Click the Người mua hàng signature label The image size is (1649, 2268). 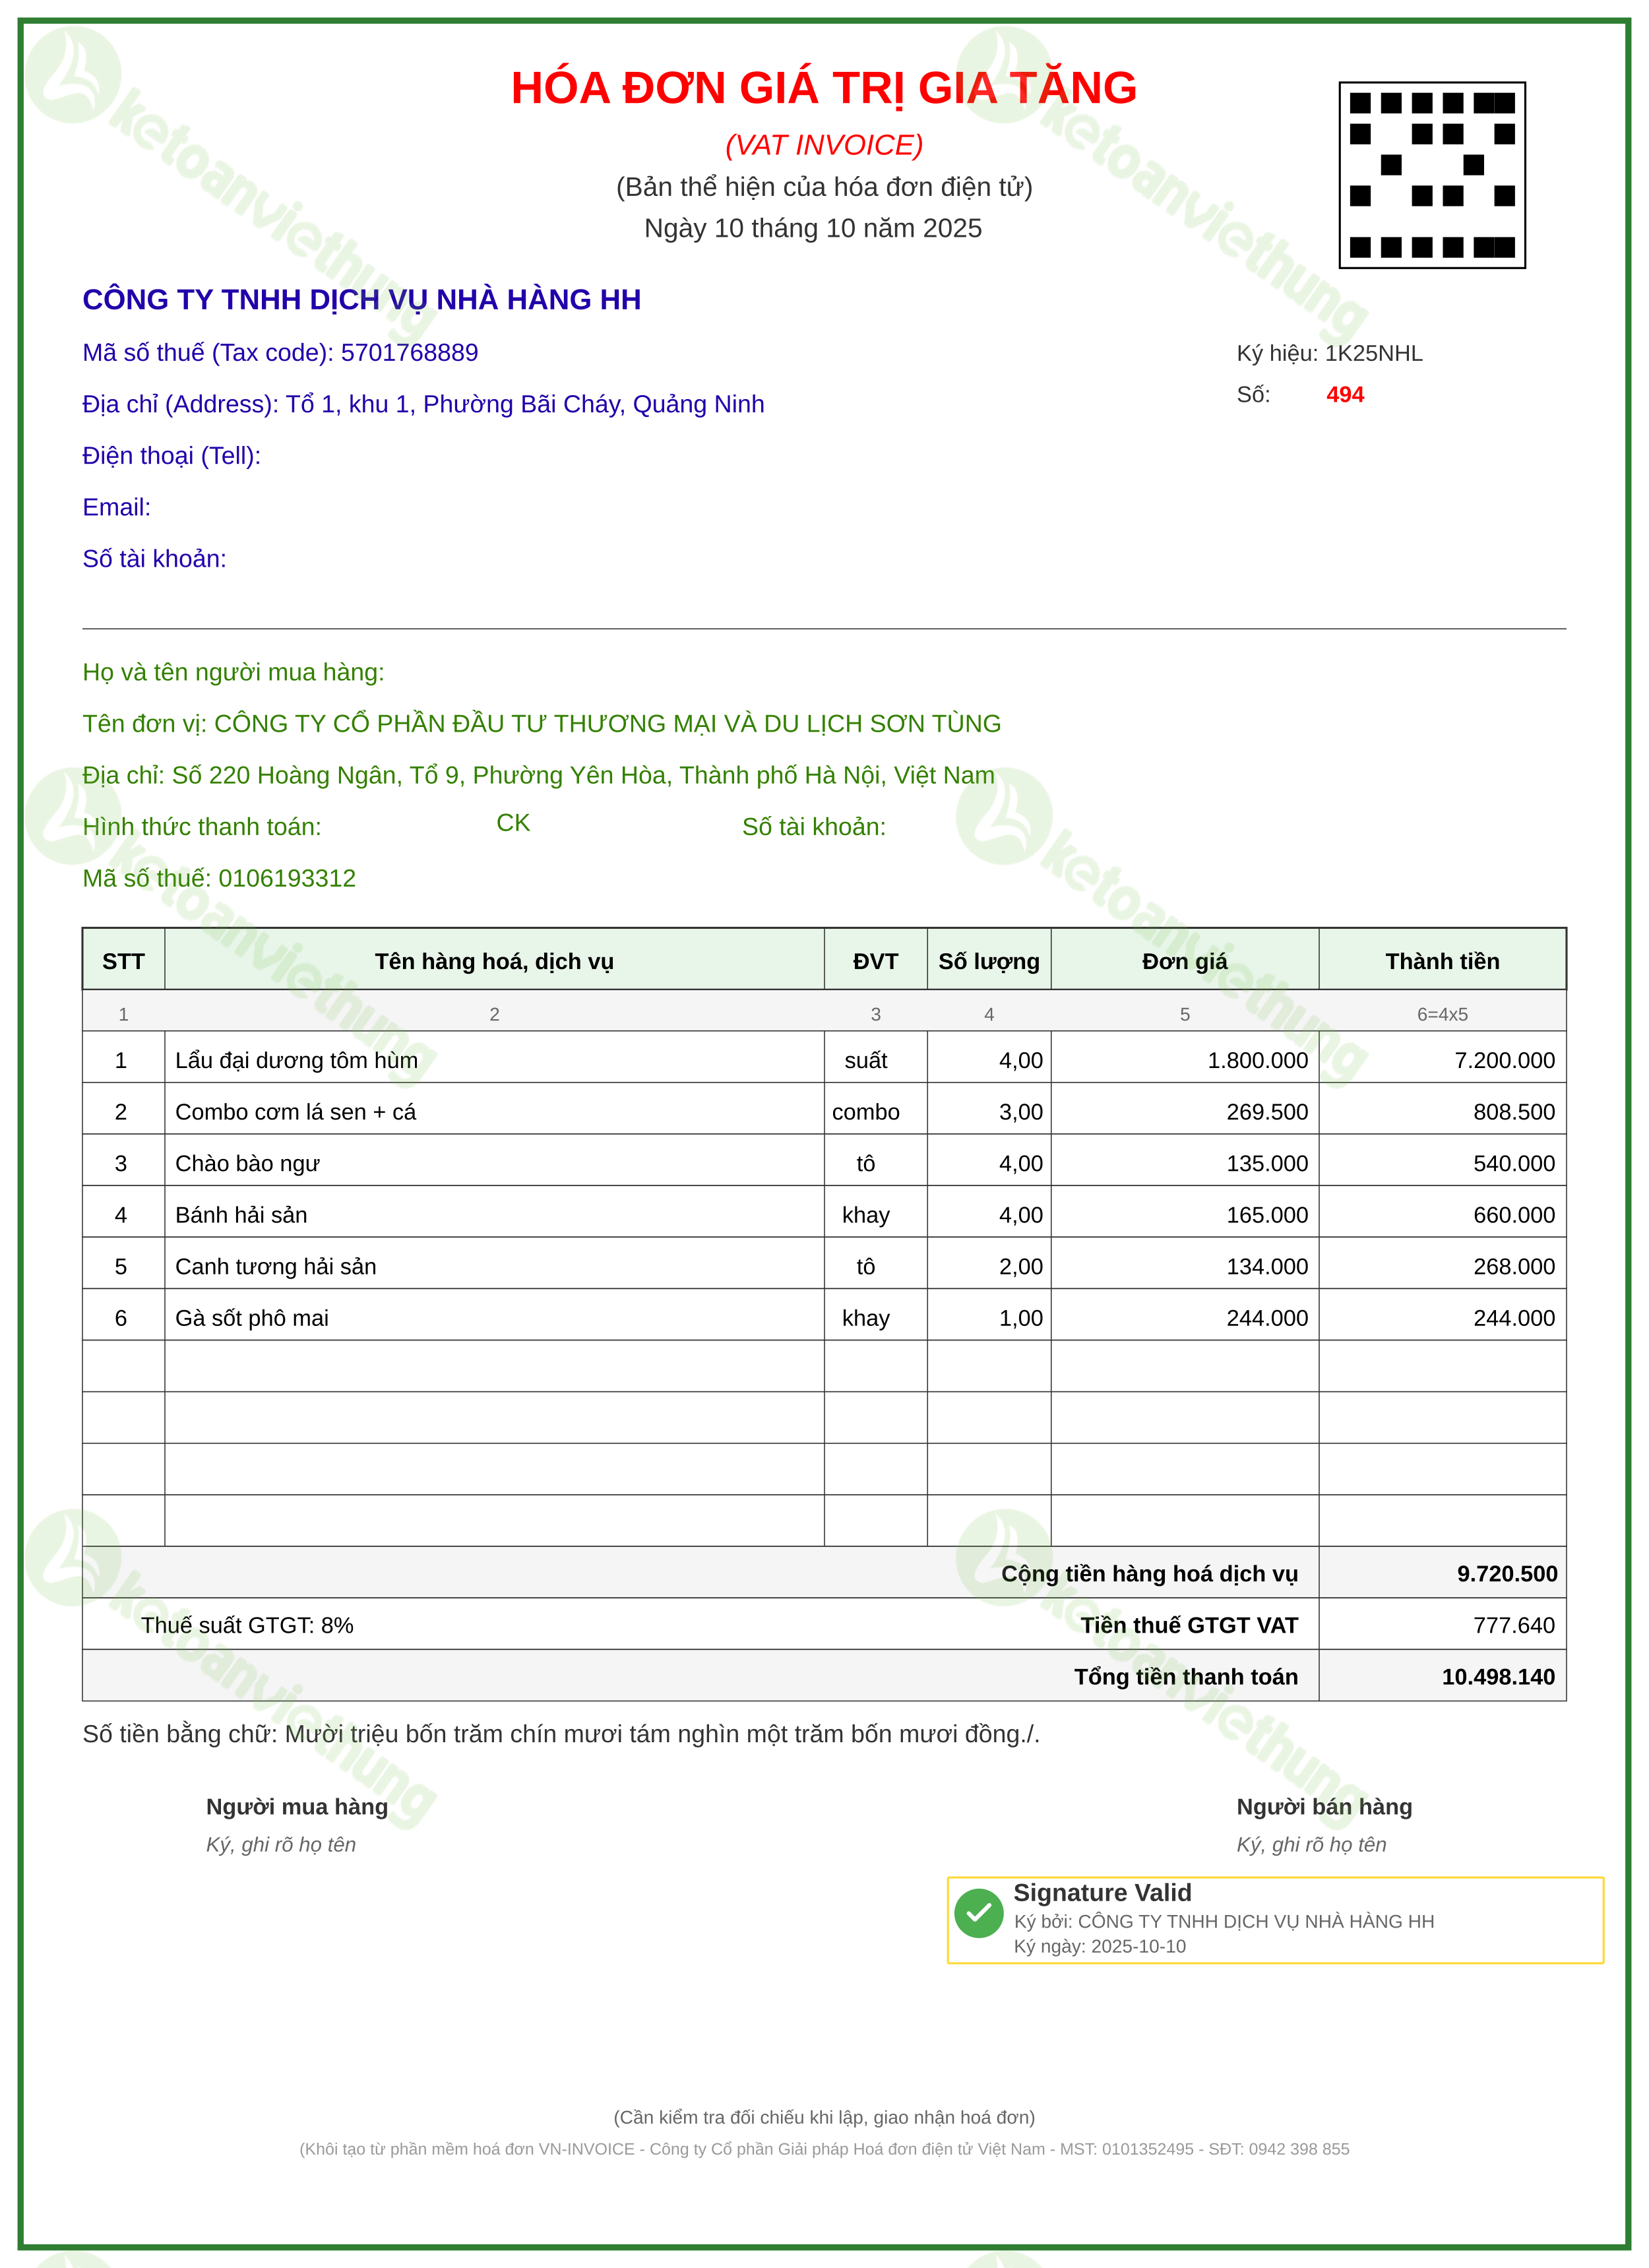tap(297, 1807)
